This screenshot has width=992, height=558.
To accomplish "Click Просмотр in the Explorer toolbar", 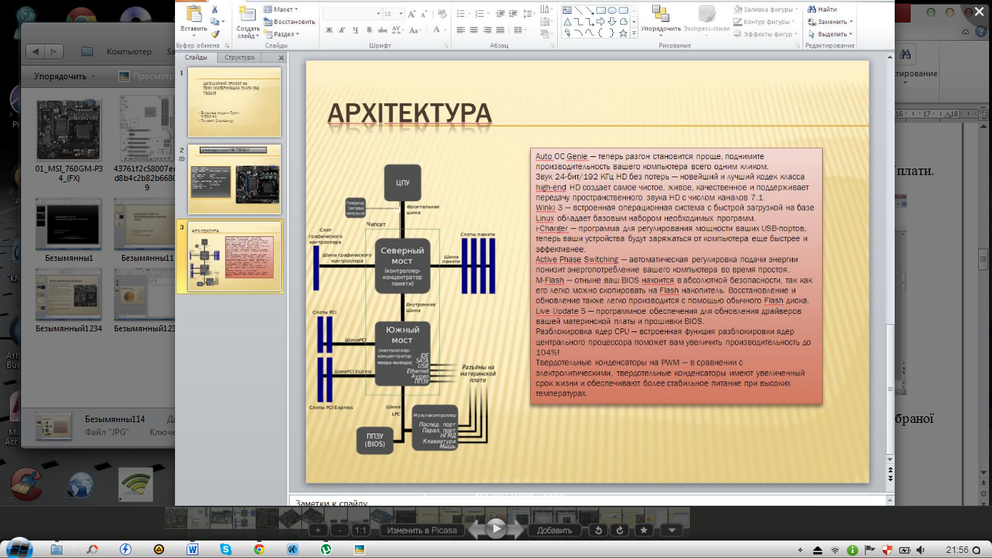I will [145, 76].
